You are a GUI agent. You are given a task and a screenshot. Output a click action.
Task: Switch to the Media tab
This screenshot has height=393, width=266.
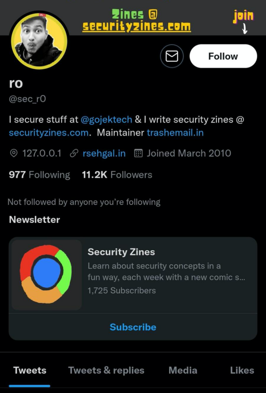183,370
